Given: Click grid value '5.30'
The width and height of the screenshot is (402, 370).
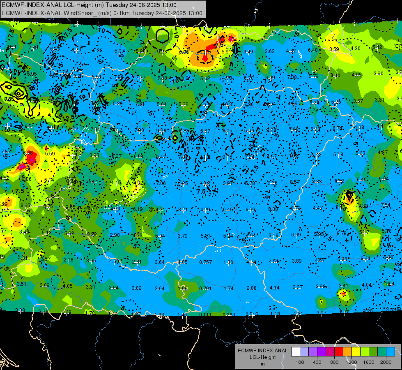Looking at the screenshot, I should coord(118,104).
